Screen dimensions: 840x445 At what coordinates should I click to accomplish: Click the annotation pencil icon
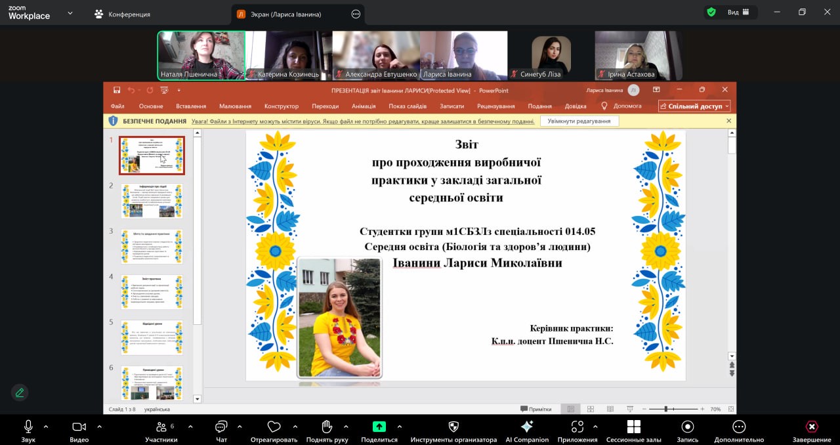tap(20, 392)
